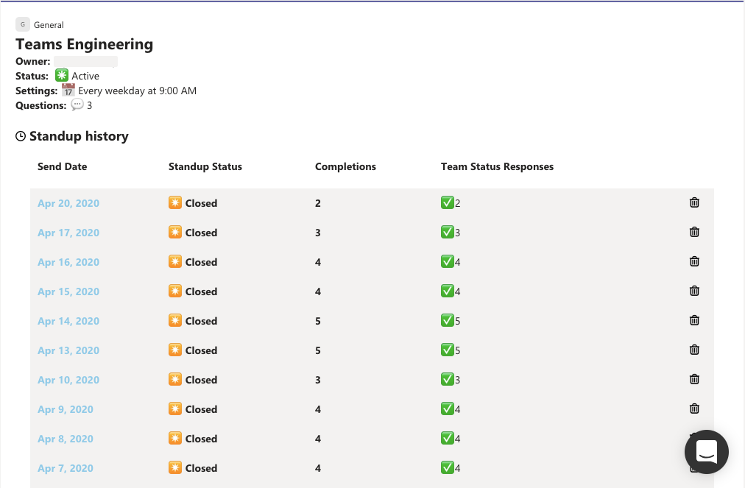Click the Completions column header
Screen dimensions: 745x488
[345, 167]
